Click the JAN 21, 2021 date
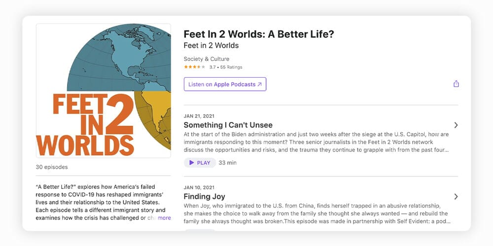This screenshot has width=493, height=246. [x=199, y=116]
